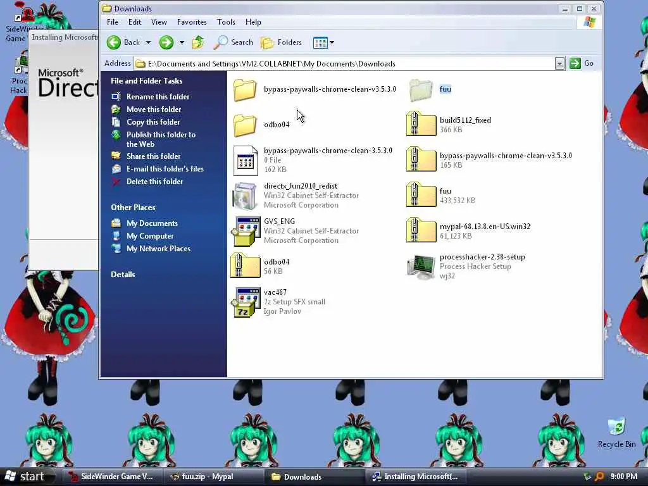The width and height of the screenshot is (648, 486).
Task: Open the Favorites menu
Action: point(192,22)
